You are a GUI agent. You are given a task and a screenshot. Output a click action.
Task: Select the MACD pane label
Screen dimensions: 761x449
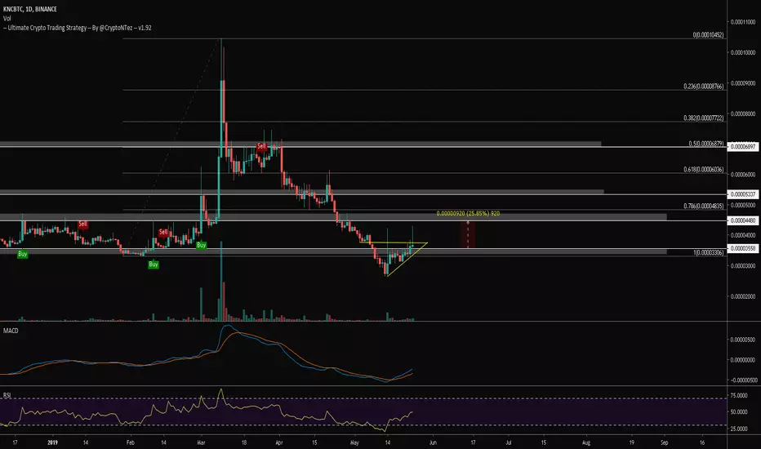11,331
